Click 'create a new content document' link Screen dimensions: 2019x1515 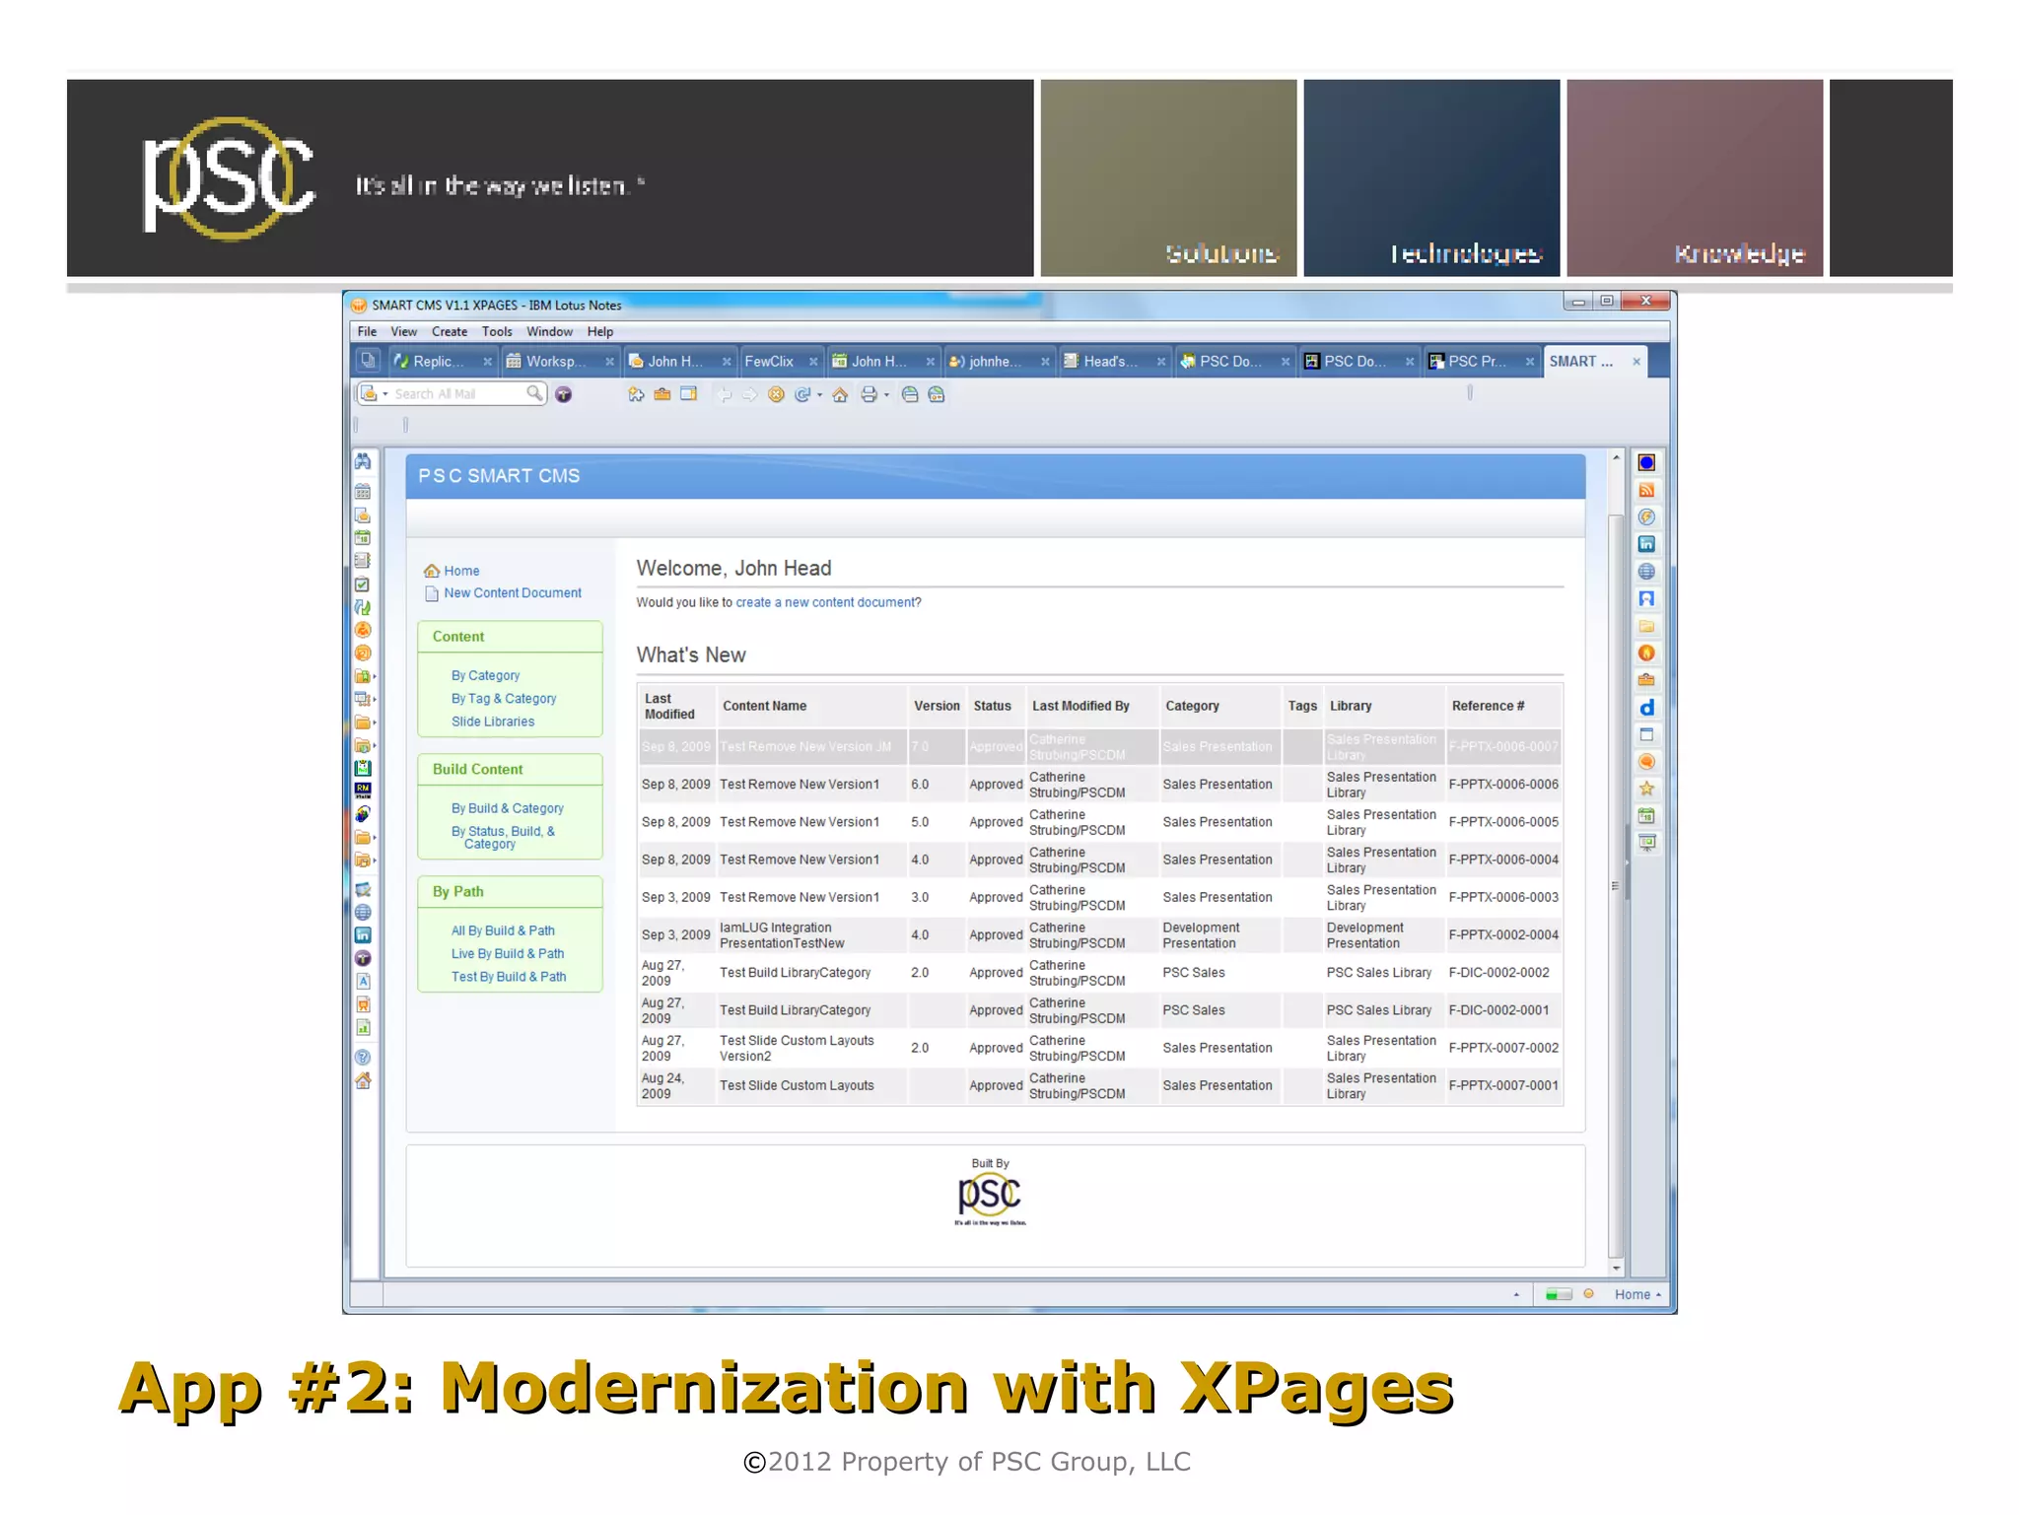click(x=825, y=602)
